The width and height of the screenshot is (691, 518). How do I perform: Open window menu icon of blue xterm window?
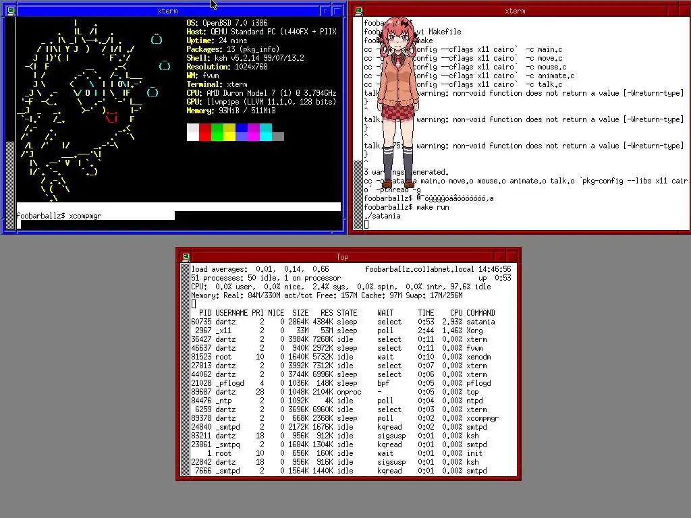[x=11, y=11]
